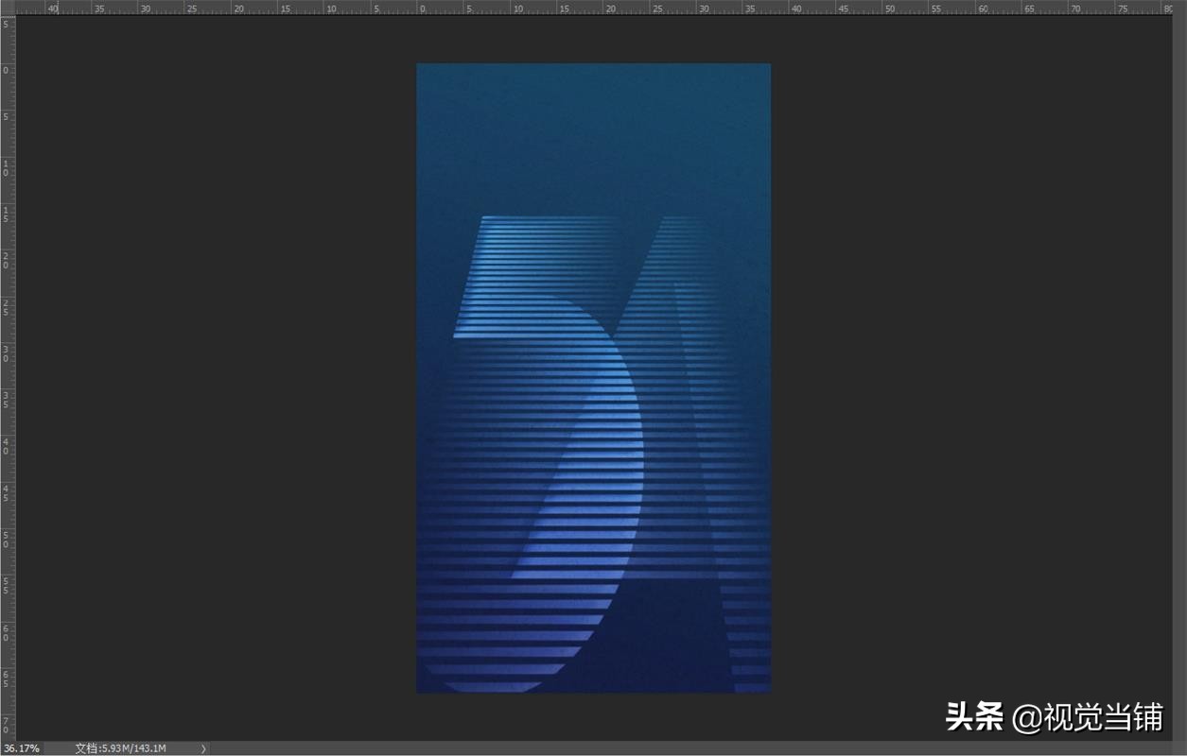Click the 50 mark right of zero on top ruler

[889, 8]
